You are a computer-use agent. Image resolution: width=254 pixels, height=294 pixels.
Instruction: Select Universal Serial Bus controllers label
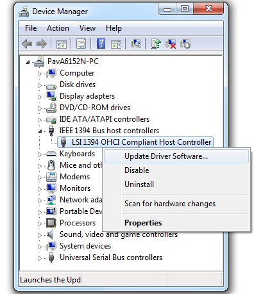click(111, 257)
